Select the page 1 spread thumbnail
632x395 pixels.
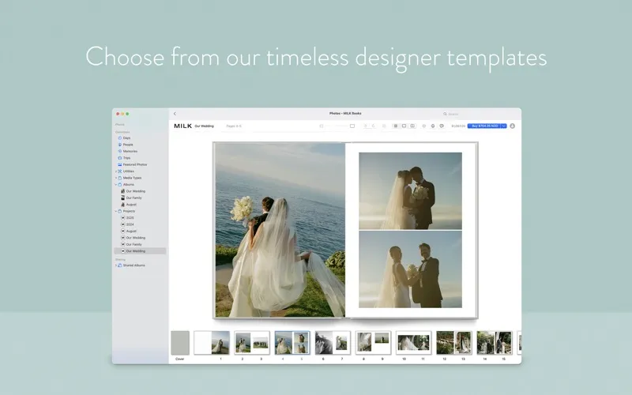(x=212, y=343)
